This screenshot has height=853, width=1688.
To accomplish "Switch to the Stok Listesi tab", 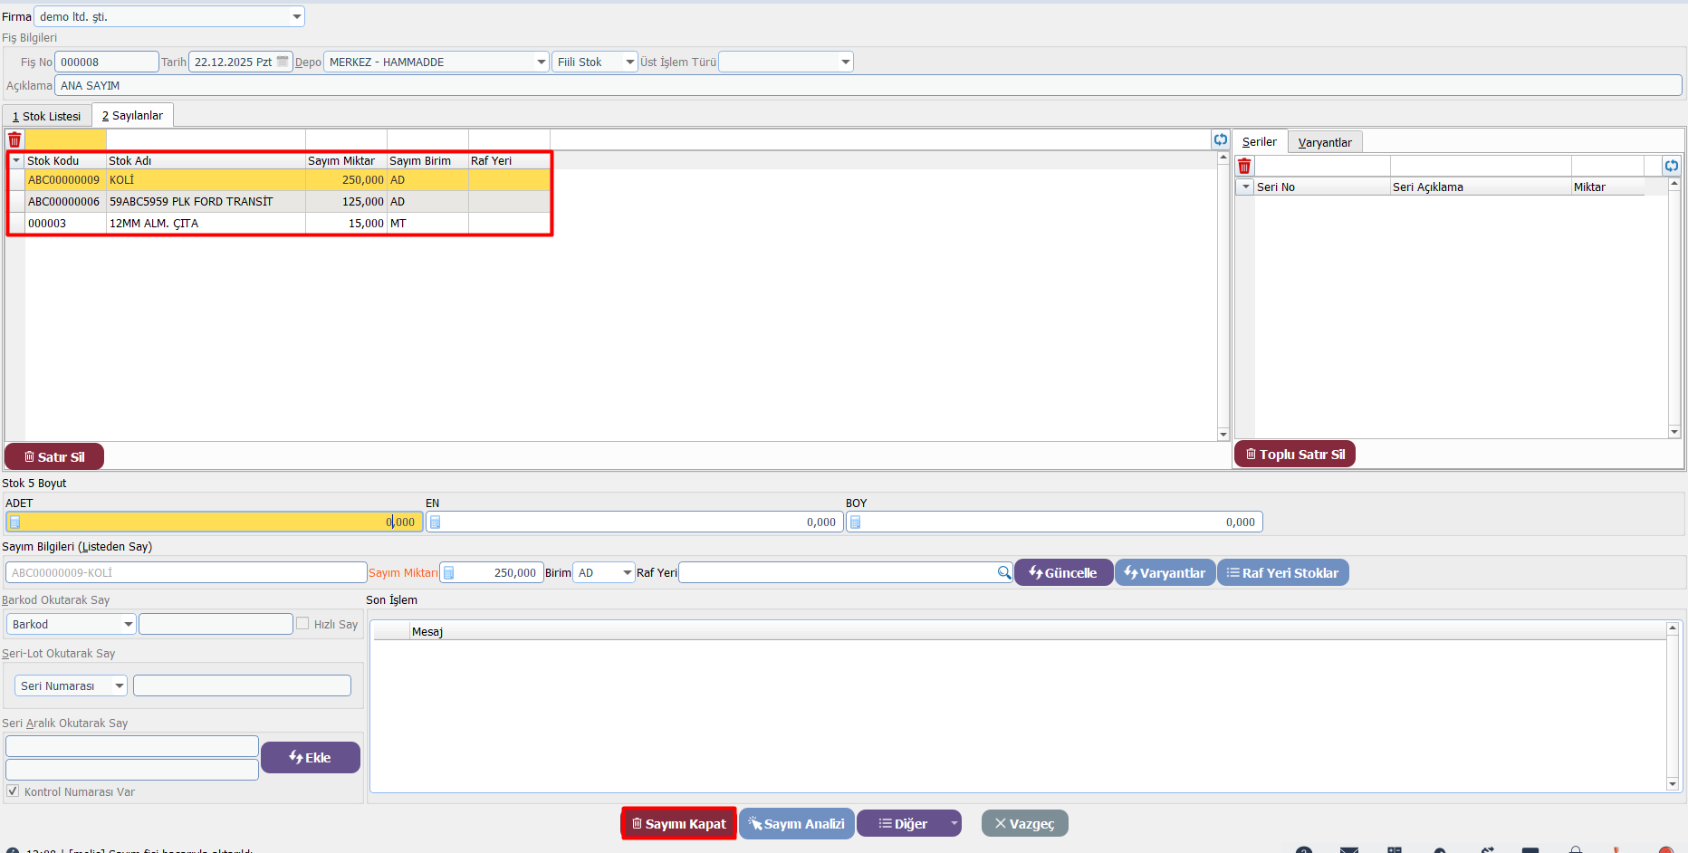I will click(x=47, y=116).
